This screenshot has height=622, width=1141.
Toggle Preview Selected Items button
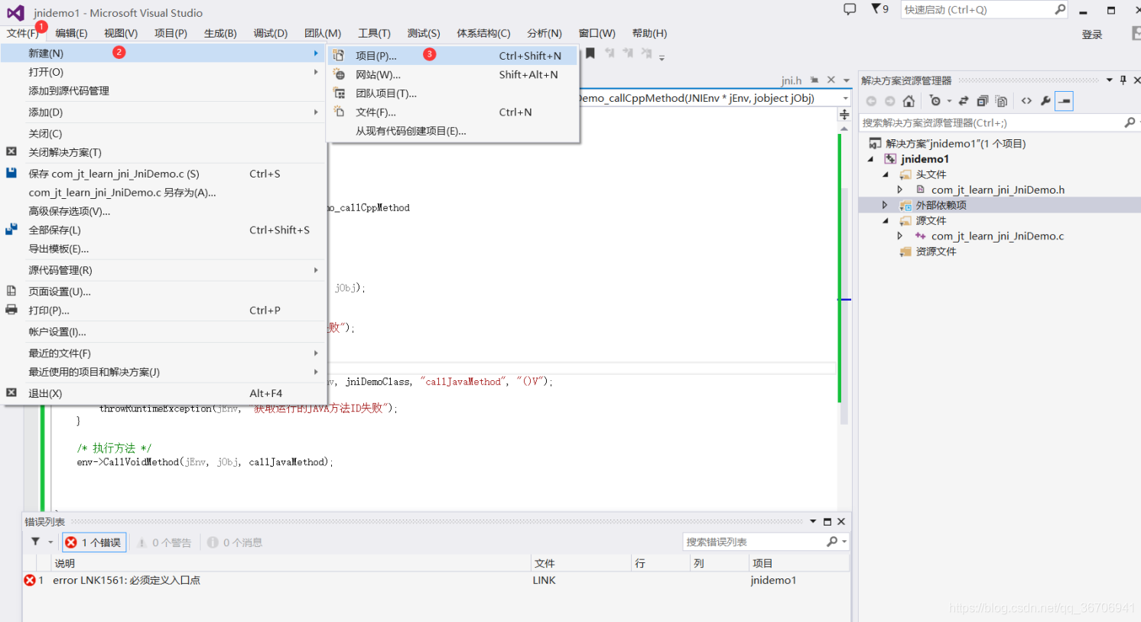pos(1065,101)
